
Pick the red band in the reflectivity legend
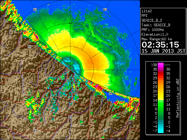pos(161,74)
